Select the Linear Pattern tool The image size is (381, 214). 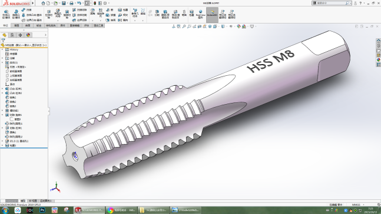pyautogui.click(x=100, y=13)
